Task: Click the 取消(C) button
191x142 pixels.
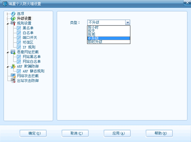Action: 75,133
